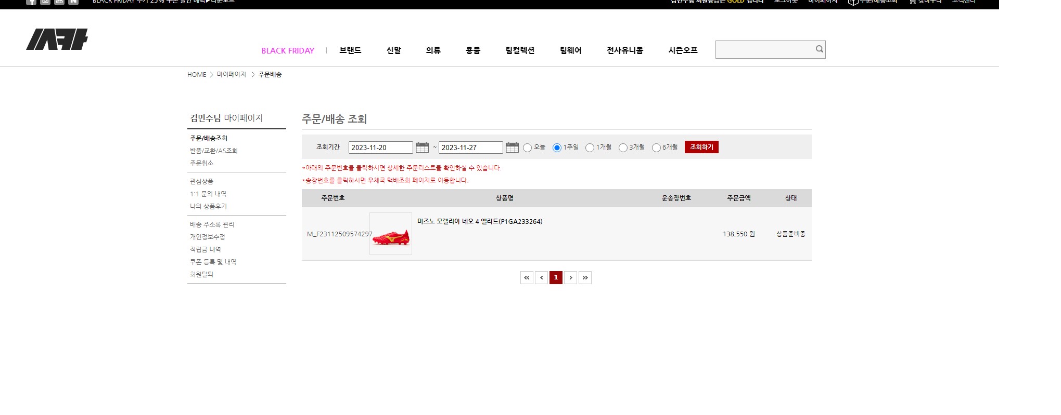This screenshot has width=1061, height=415.
Task: Click the 상태 column header
Action: point(791,198)
